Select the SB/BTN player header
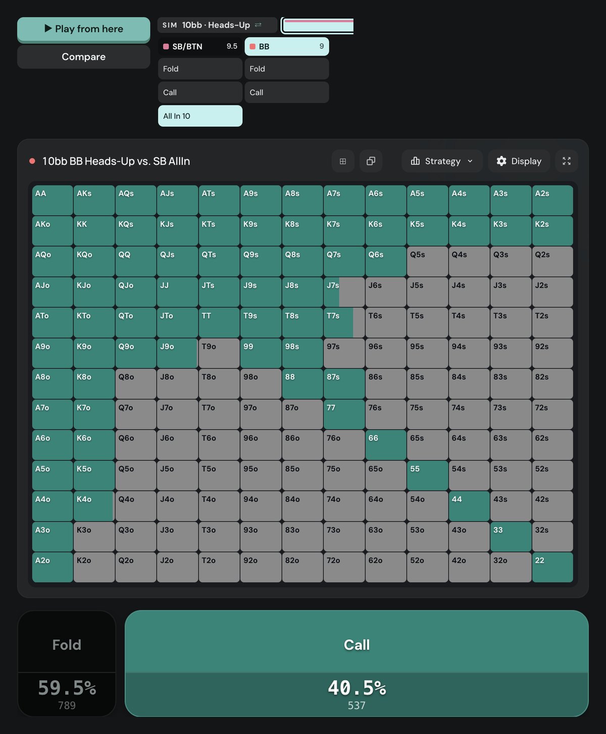 [x=200, y=46]
